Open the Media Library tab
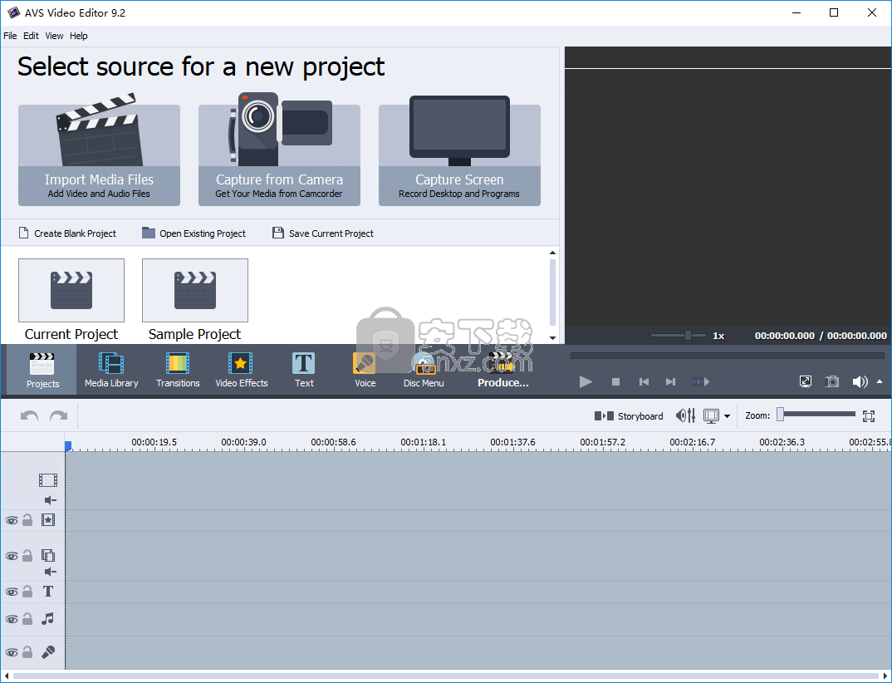Screen dimensions: 892x683 111,370
